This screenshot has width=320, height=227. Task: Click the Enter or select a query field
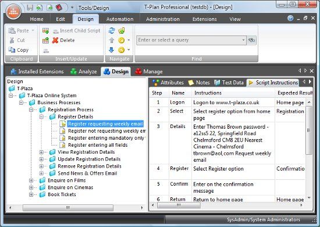tap(189, 40)
